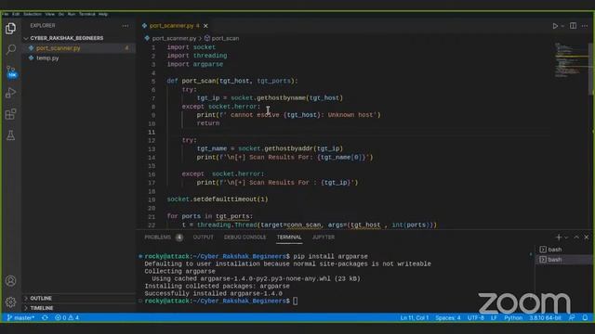Open the Go menu

tap(61, 14)
